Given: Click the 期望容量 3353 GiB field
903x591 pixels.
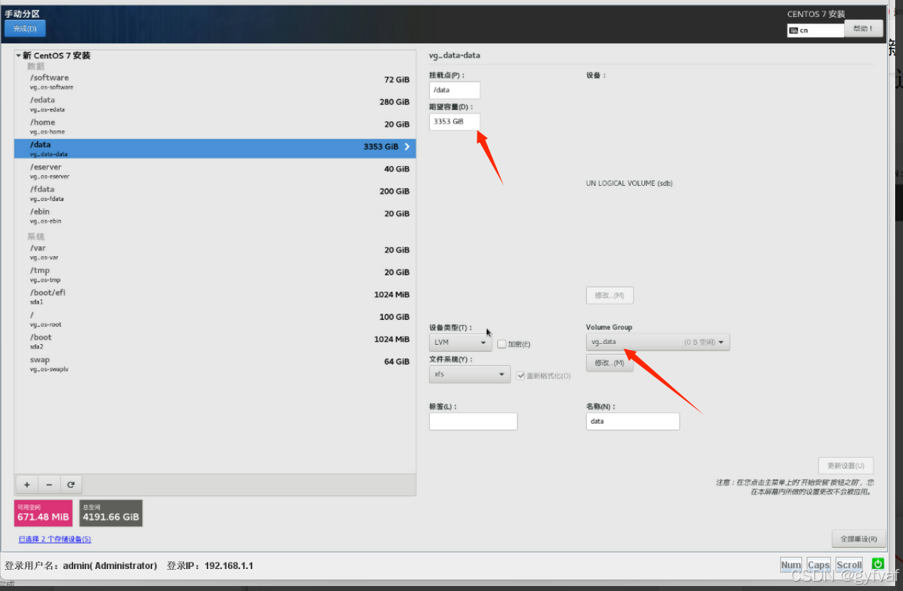Looking at the screenshot, I should (x=455, y=121).
